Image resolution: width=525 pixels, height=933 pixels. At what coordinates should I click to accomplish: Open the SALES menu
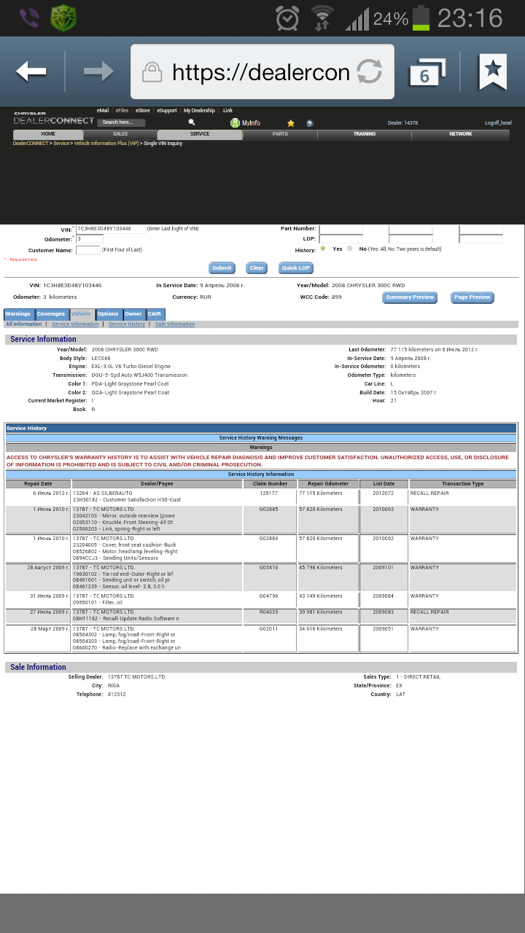click(120, 134)
